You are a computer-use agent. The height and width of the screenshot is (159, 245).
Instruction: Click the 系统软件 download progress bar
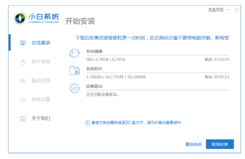[x=157, y=73]
